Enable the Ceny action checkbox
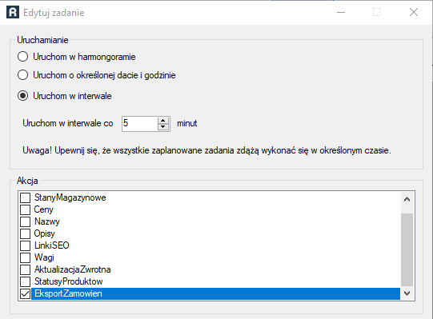 point(25,209)
